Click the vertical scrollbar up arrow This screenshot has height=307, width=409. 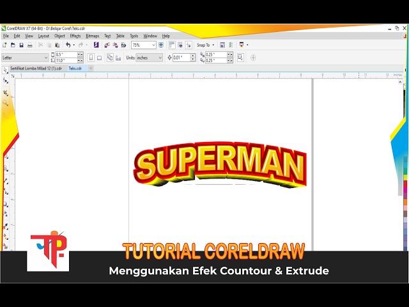[x=400, y=82]
